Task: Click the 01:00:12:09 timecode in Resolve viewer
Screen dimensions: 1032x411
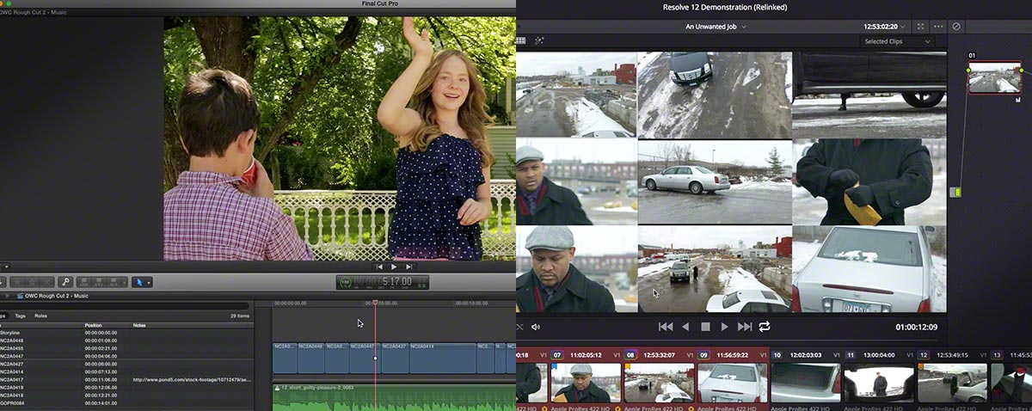Action: (x=916, y=327)
